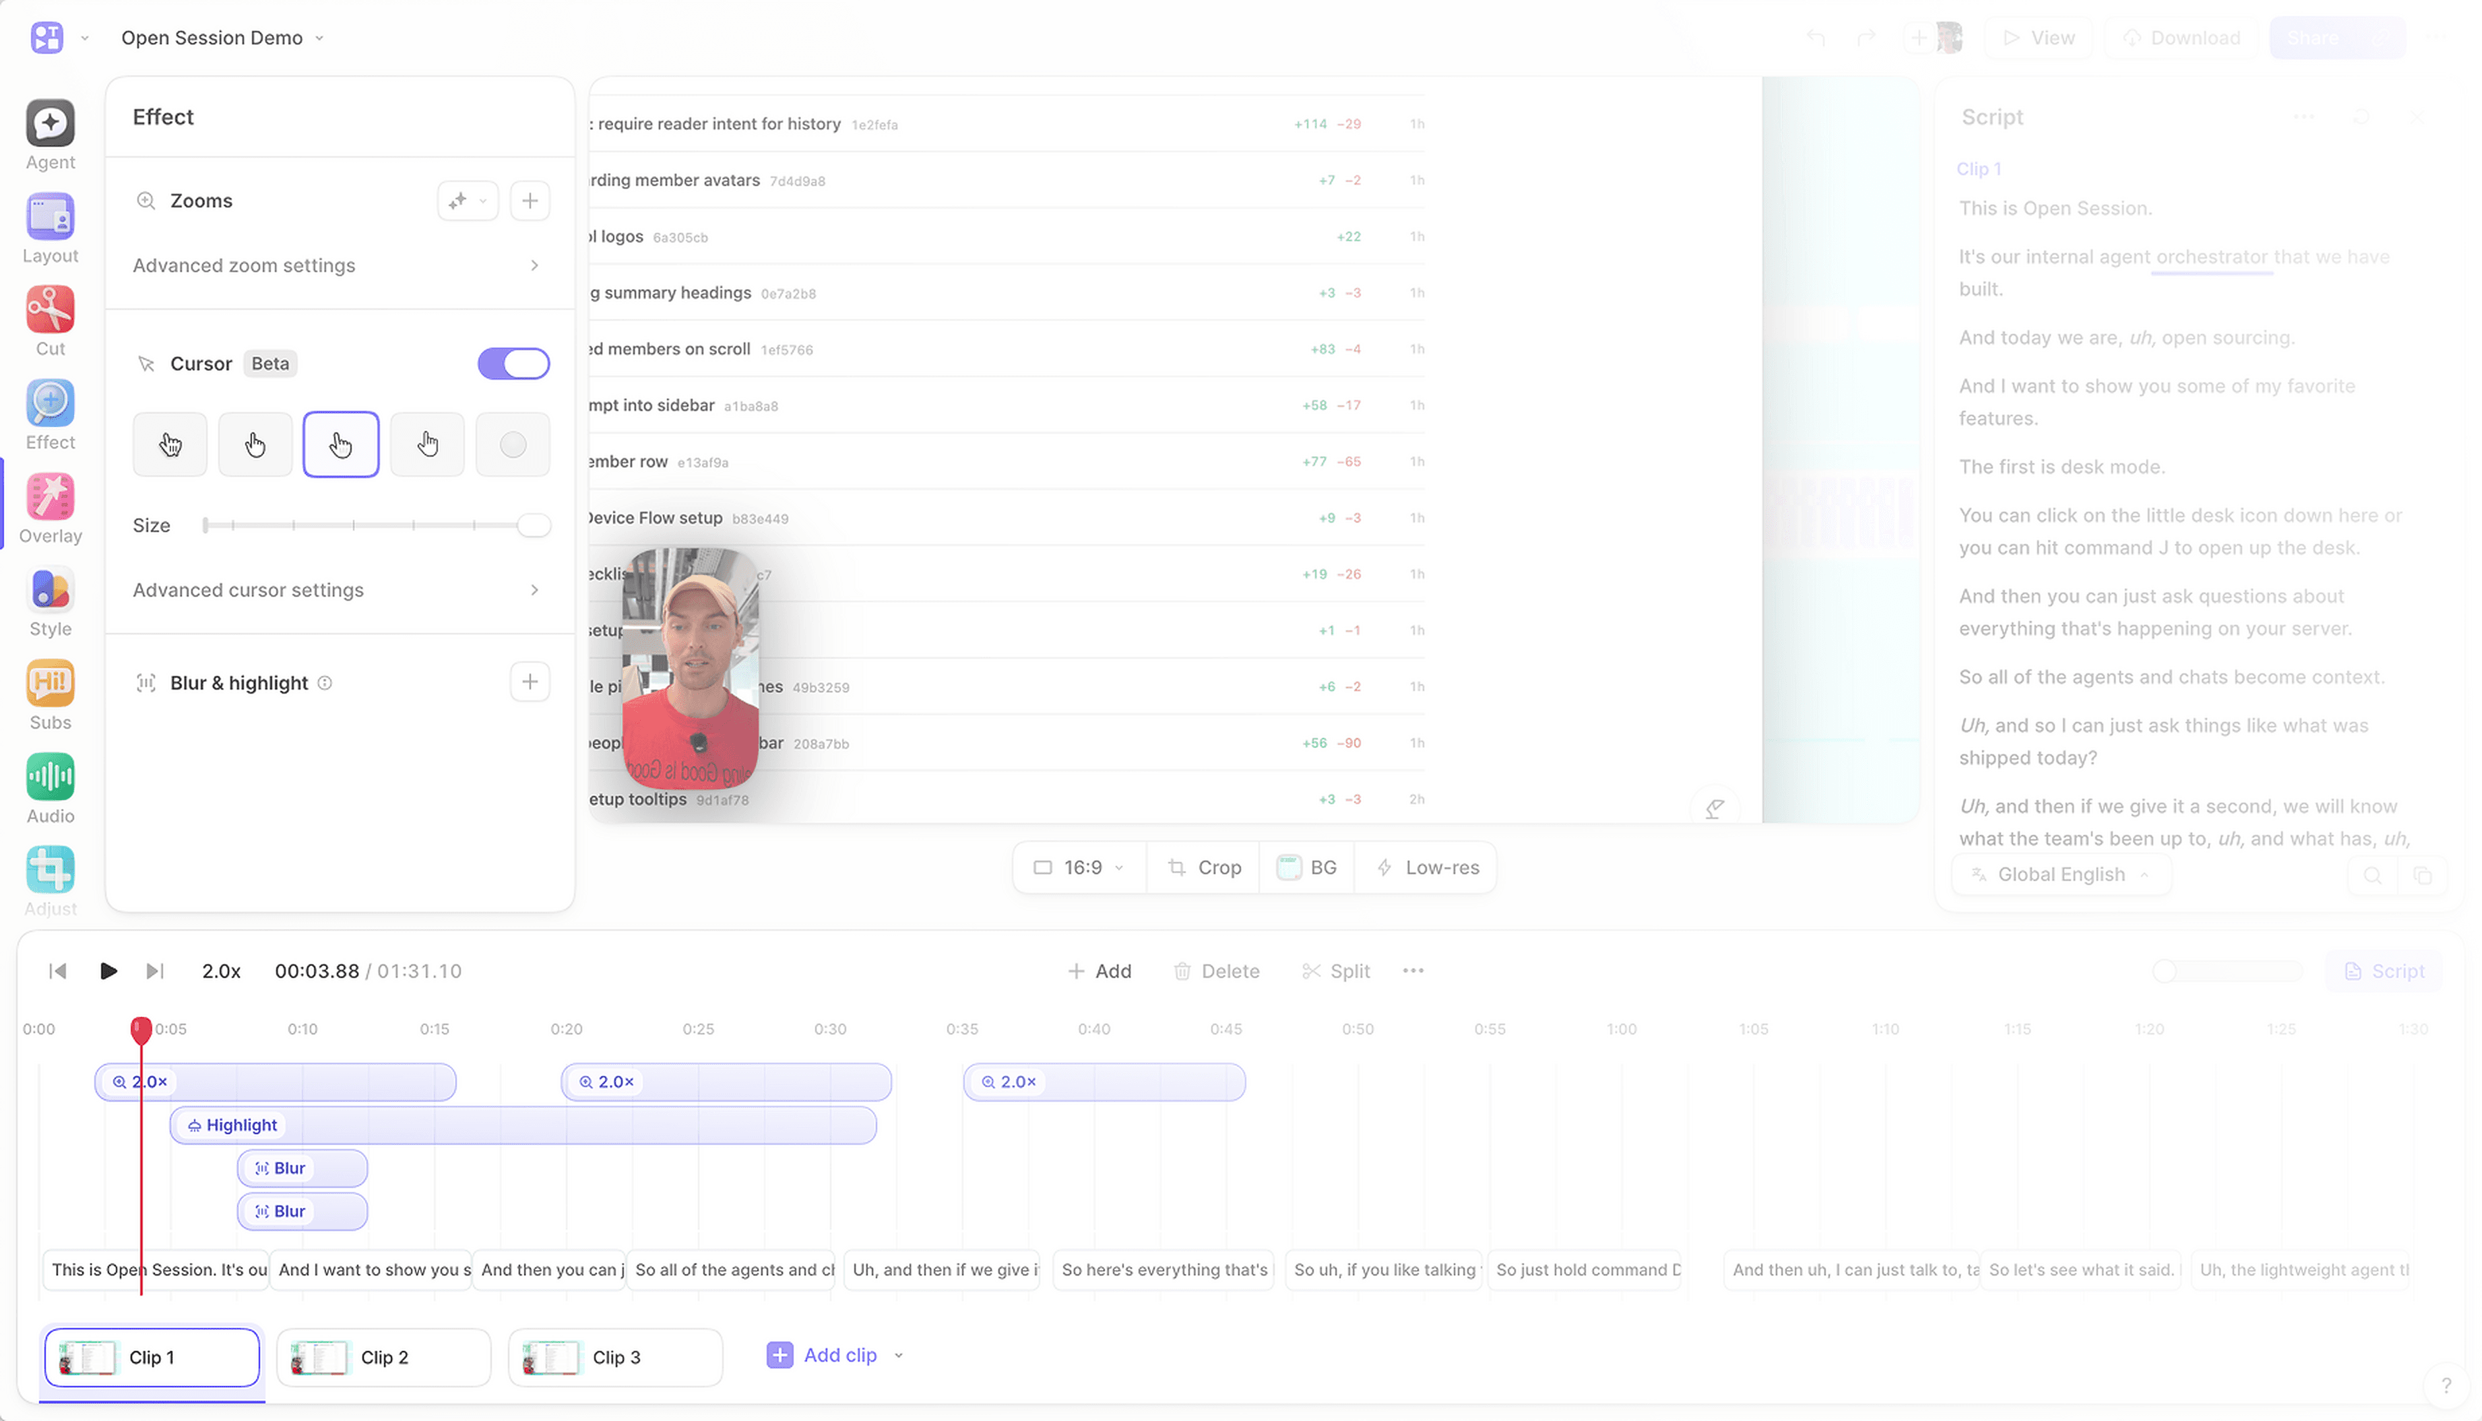Click Delete in timeline toolbar
The width and height of the screenshot is (2482, 1421).
(x=1216, y=972)
